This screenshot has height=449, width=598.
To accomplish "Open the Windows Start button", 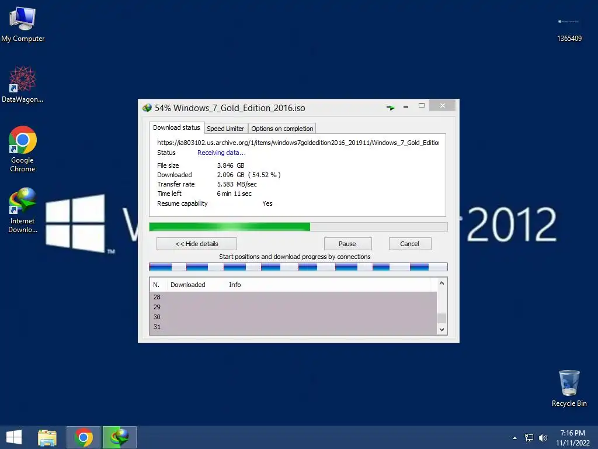I will click(x=14, y=437).
